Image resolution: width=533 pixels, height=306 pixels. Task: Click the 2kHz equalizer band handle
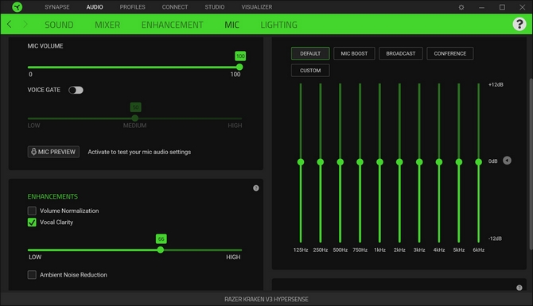point(399,162)
